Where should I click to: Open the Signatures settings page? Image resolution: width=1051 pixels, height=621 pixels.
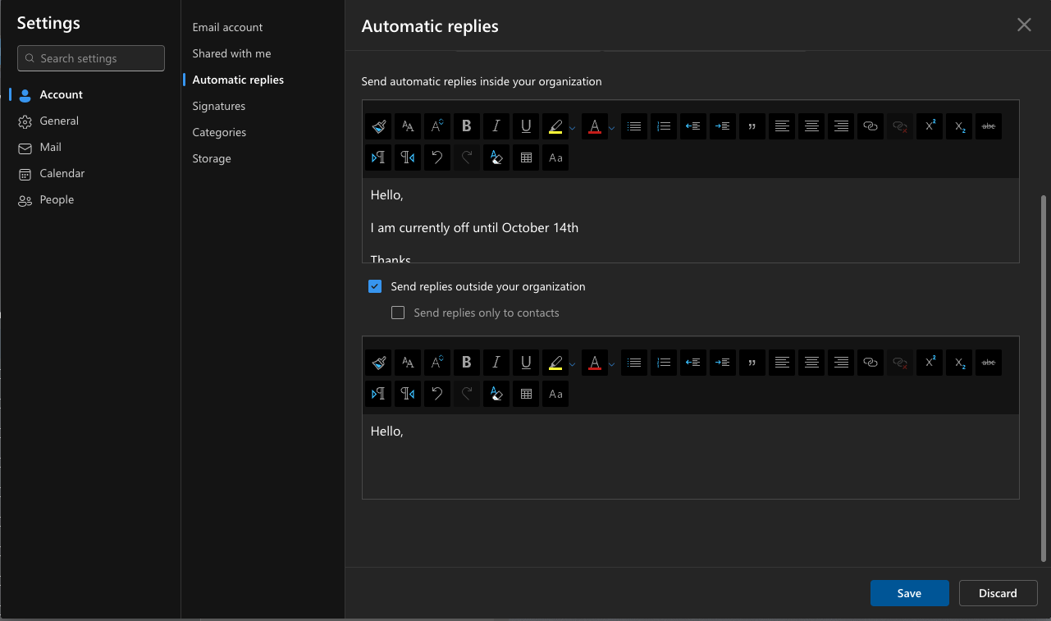[218, 106]
